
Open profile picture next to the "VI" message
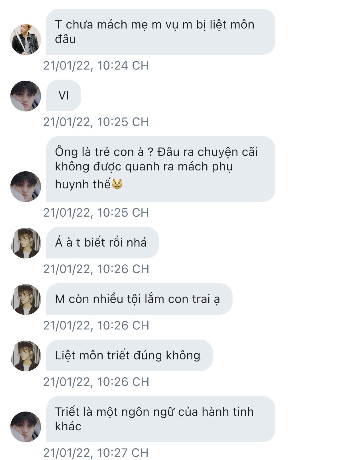coord(26,96)
